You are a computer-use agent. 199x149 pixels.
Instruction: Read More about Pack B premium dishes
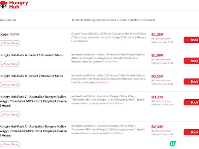pos(102,82)
